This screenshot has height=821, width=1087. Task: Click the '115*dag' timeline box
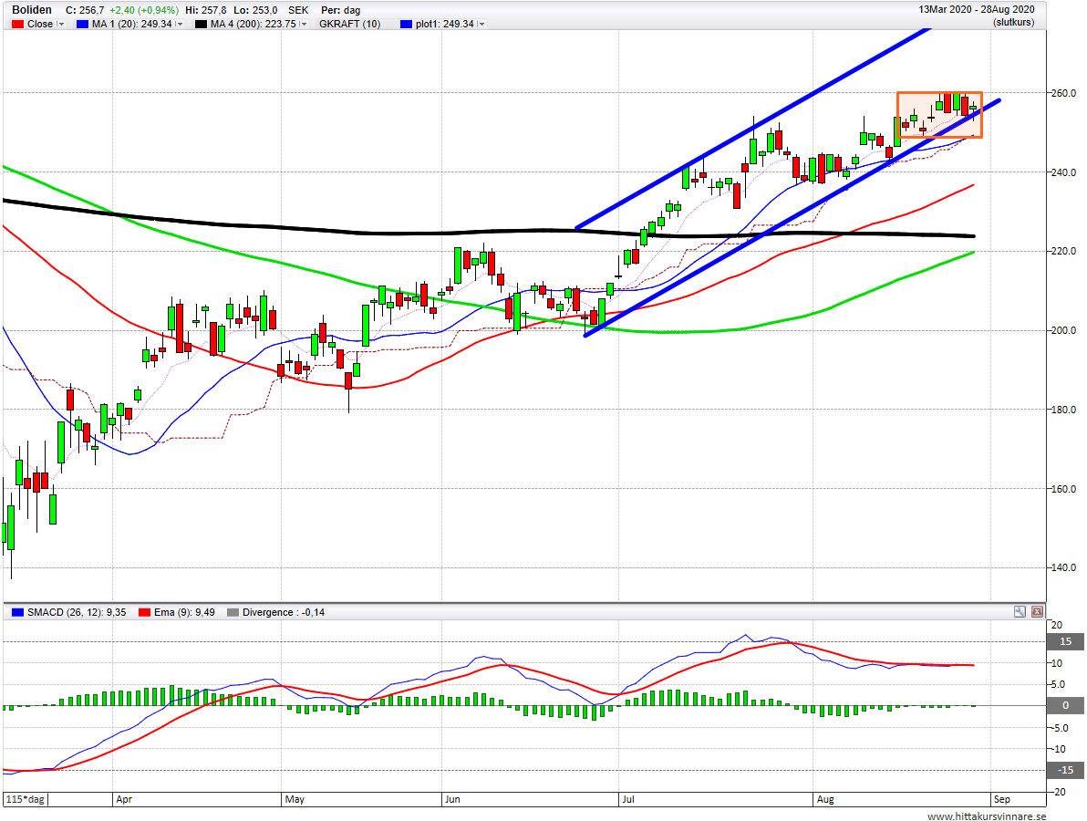pos(26,799)
